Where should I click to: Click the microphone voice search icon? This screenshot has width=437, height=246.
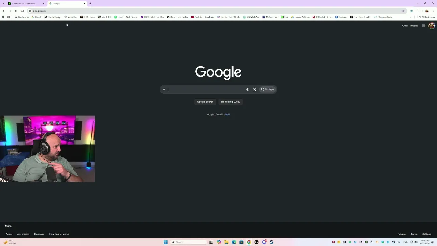[248, 90]
